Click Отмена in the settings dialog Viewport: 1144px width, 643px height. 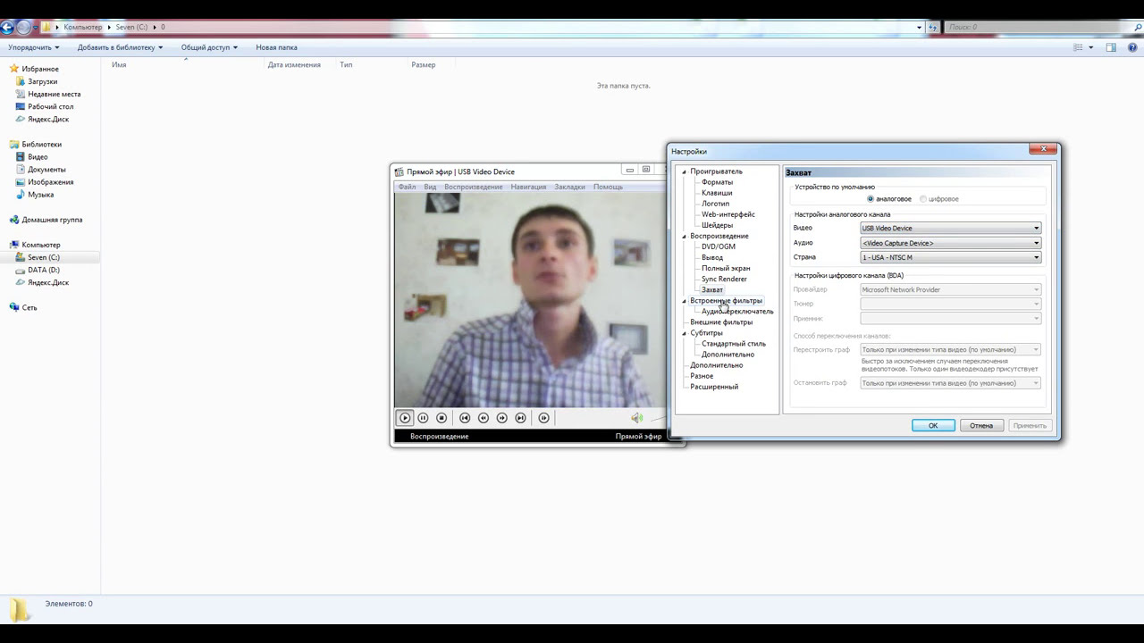click(981, 425)
